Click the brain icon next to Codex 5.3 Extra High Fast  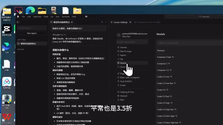[180, 123]
